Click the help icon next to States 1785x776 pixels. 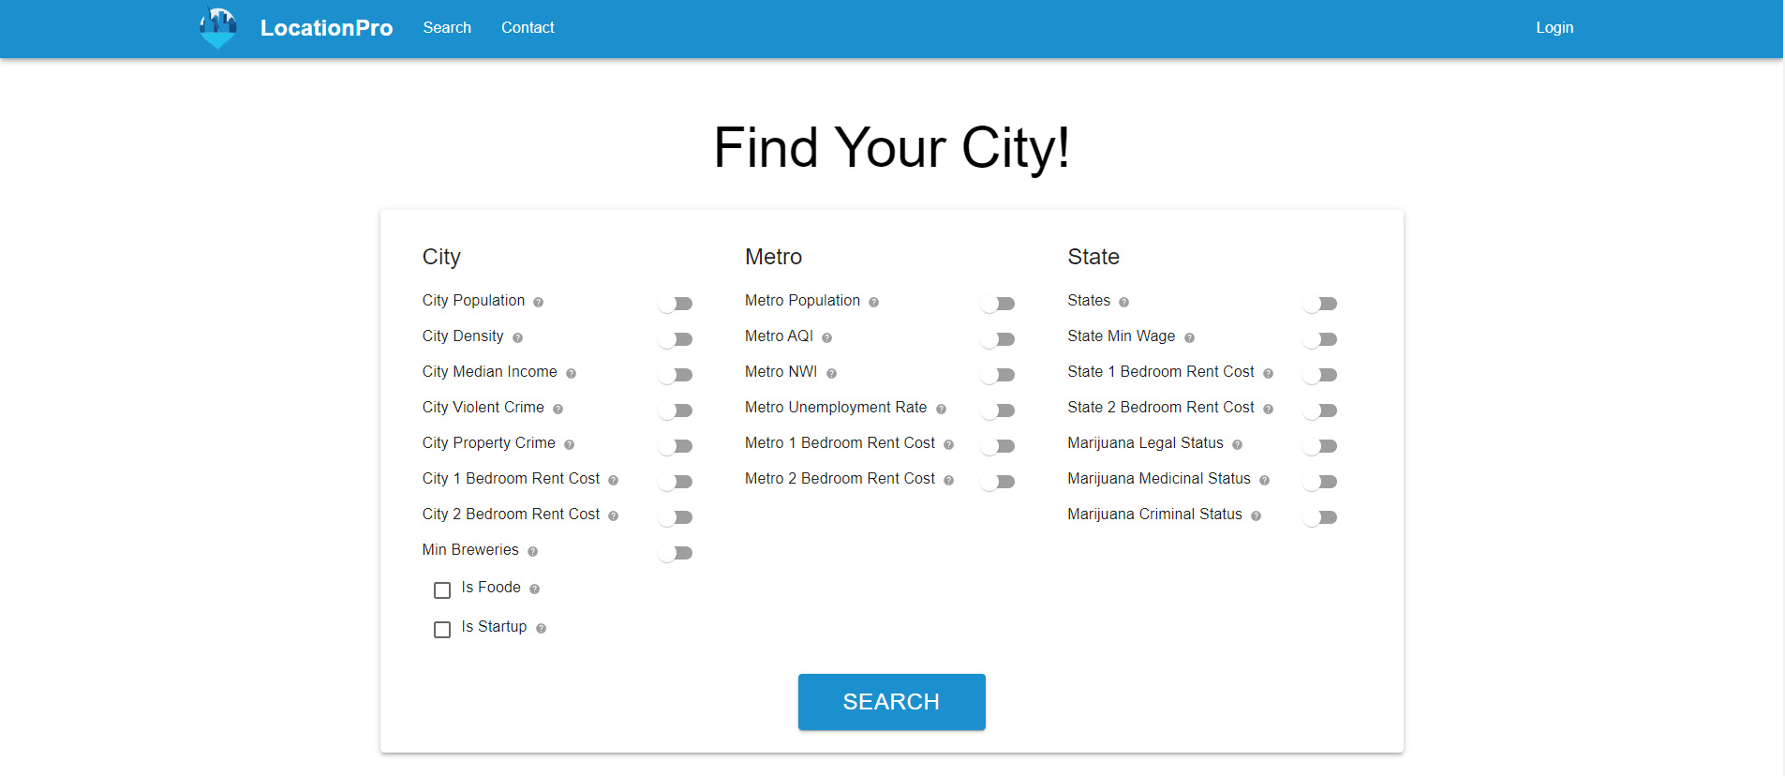[1123, 302]
